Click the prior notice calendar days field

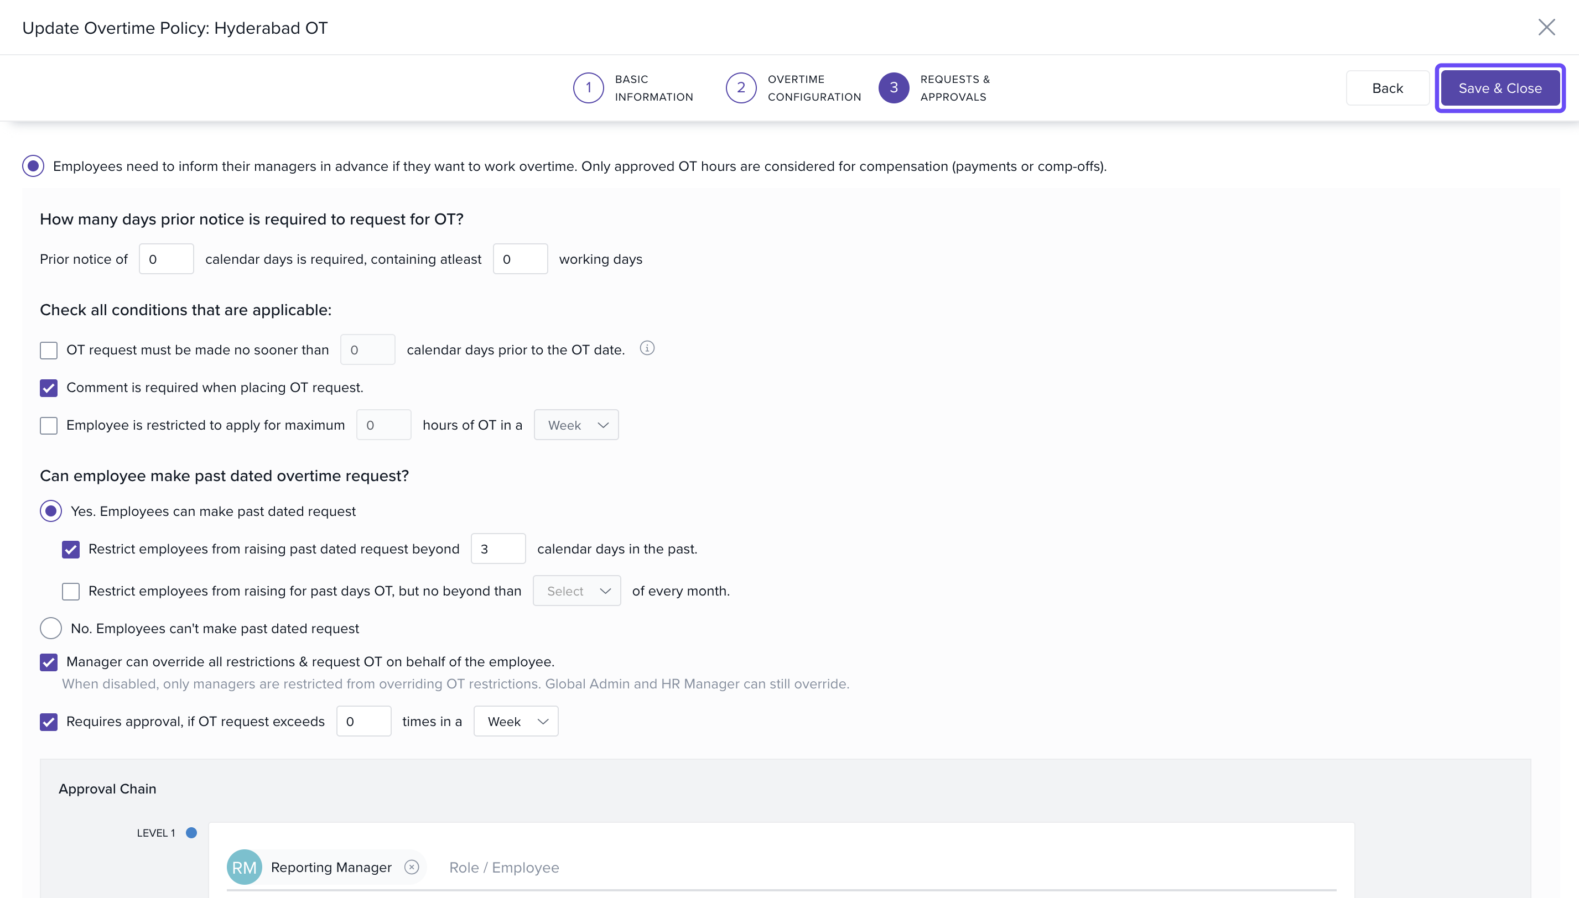click(166, 260)
